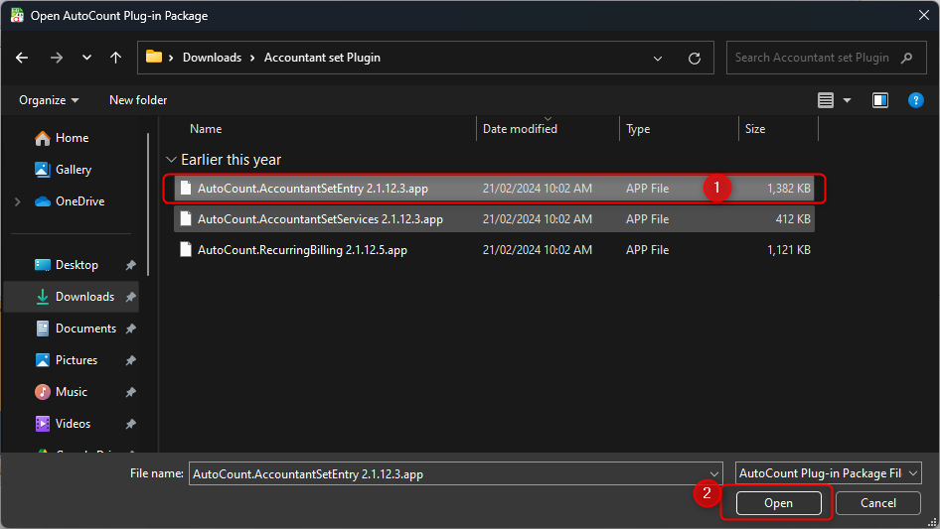Click the change view layout icon

[826, 100]
